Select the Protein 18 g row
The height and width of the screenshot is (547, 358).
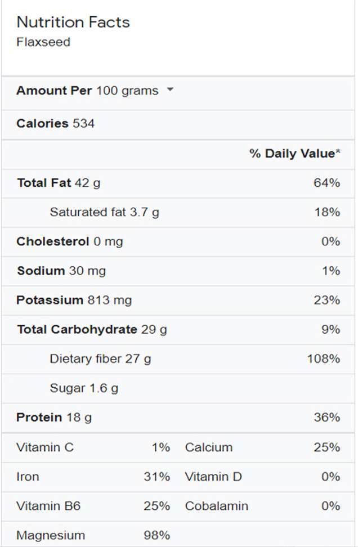tap(54, 417)
